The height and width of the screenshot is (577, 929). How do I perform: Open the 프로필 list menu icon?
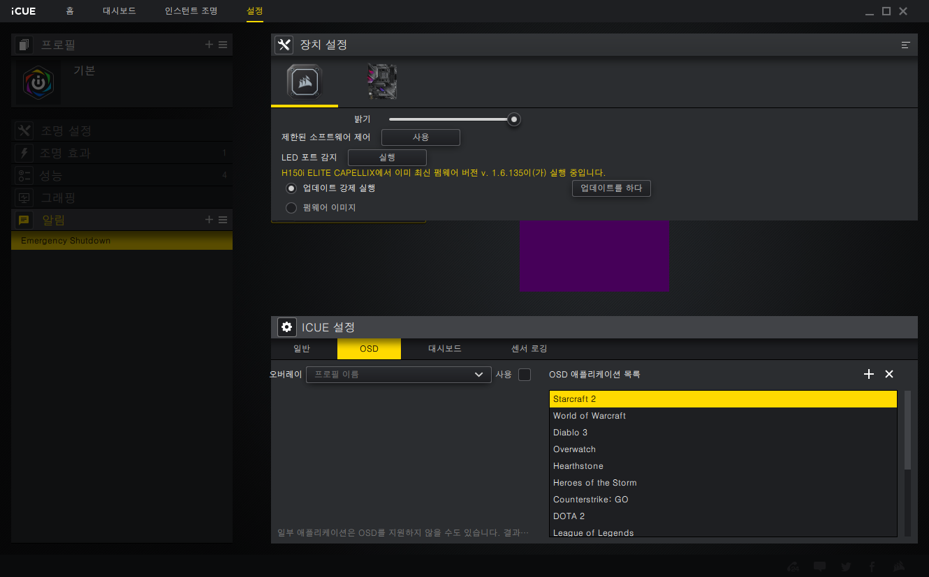[x=223, y=45]
